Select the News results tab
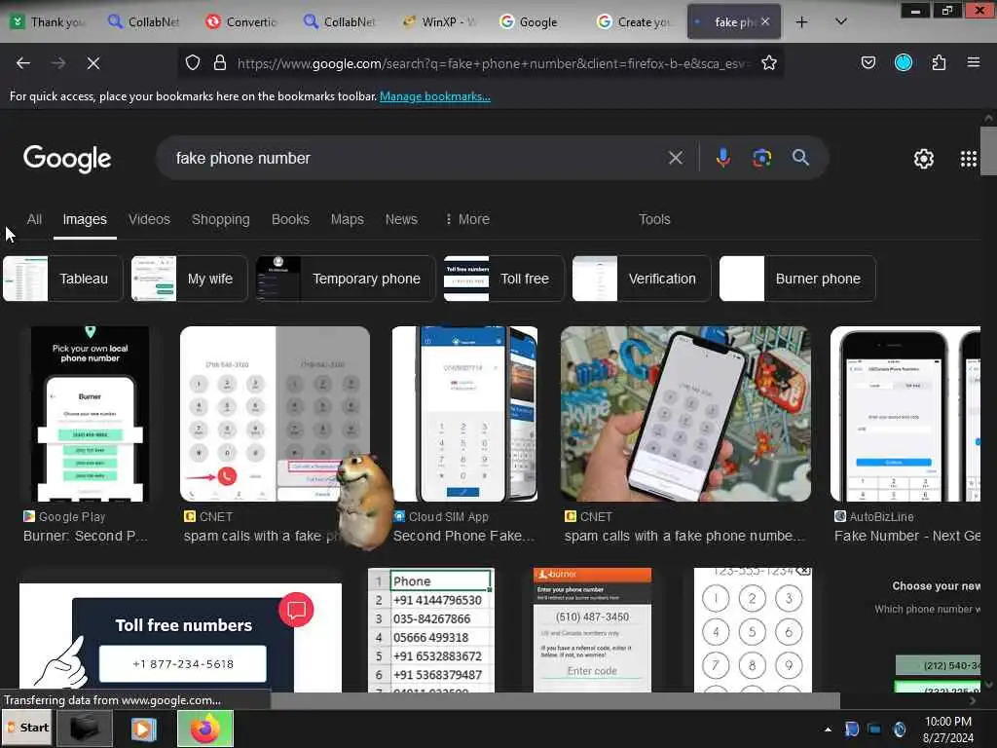The height and width of the screenshot is (748, 997). 401,219
